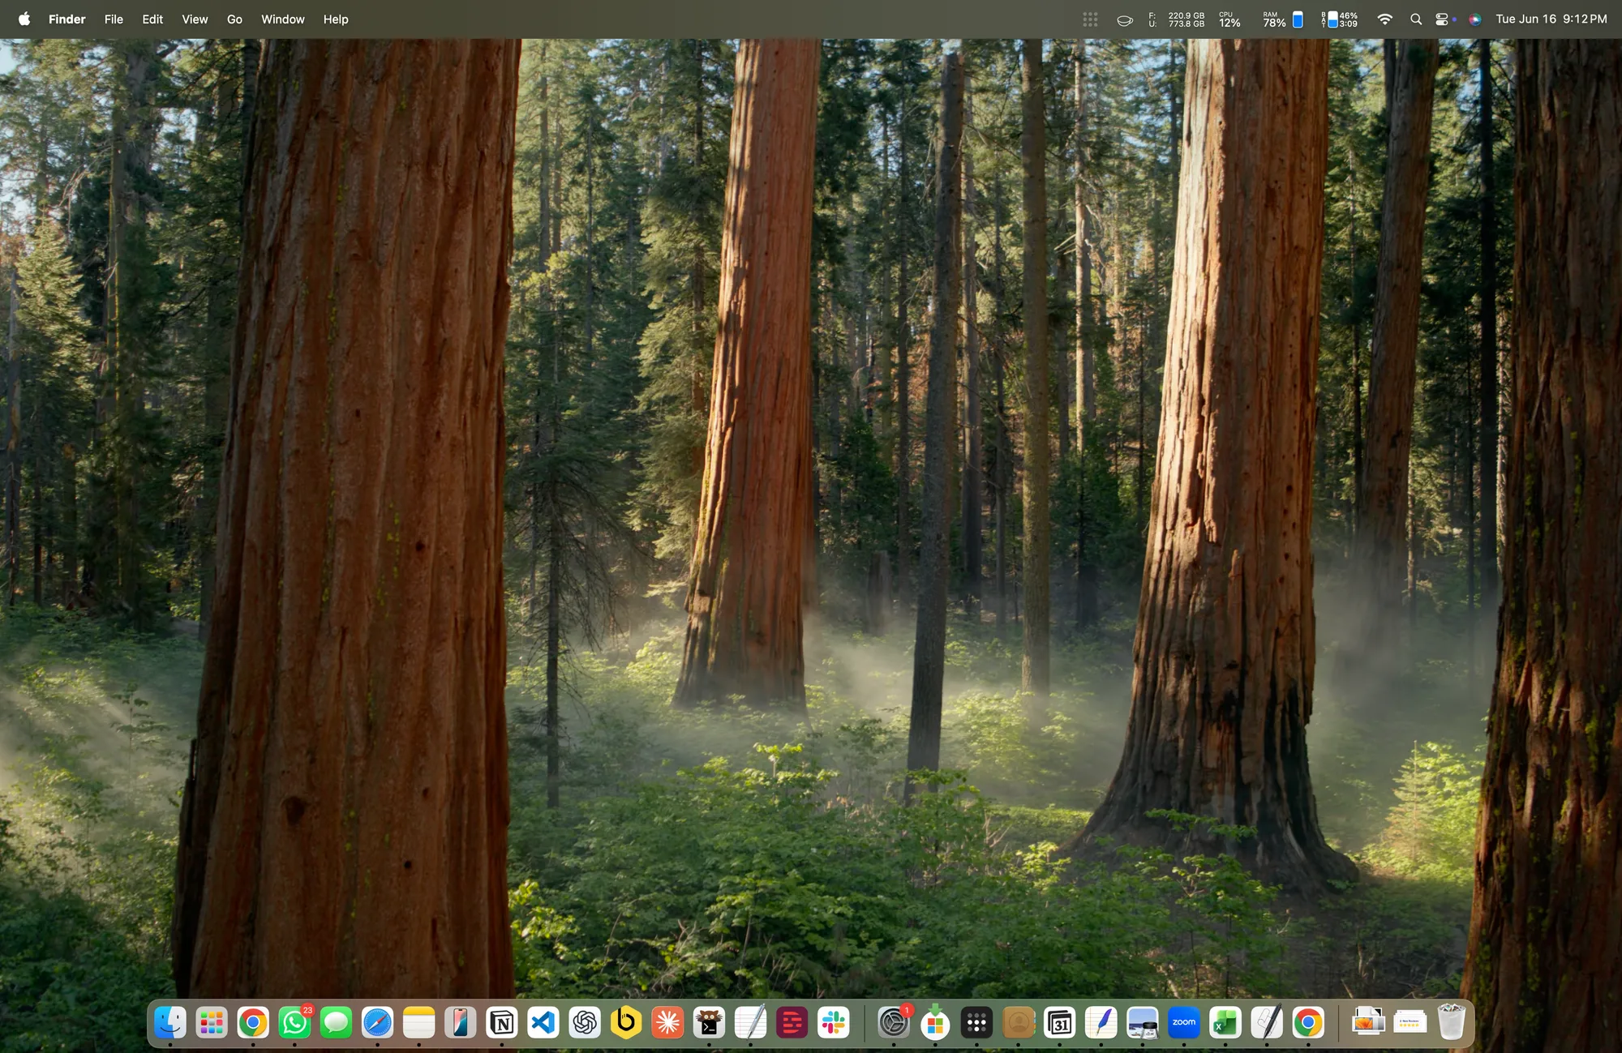Open Contacts from the dock
Image resolution: width=1622 pixels, height=1053 pixels.
[1019, 1023]
